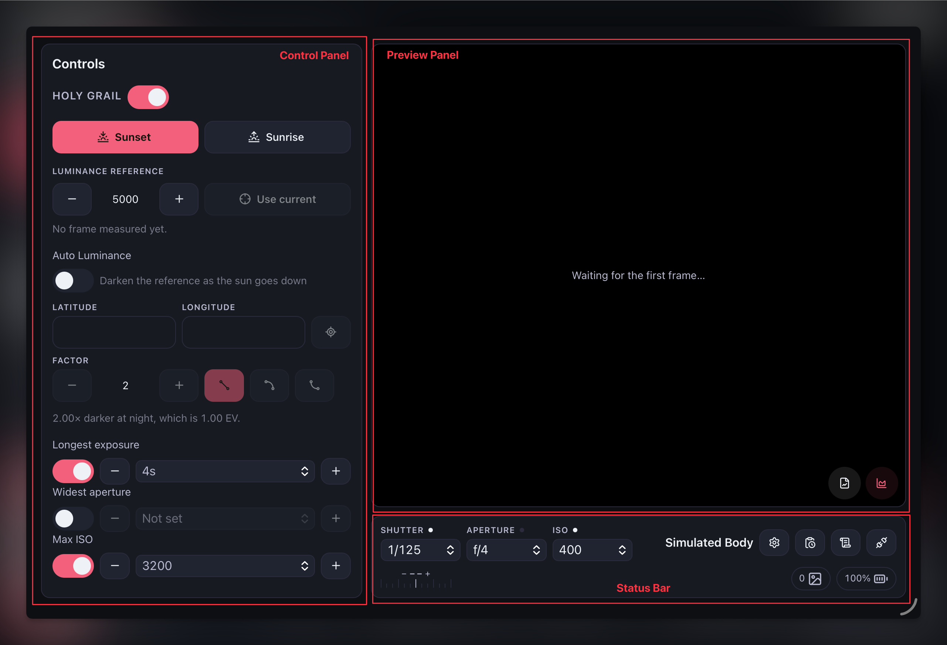947x645 pixels.
Task: Click the disconnect plug icon
Action: pyautogui.click(x=882, y=543)
